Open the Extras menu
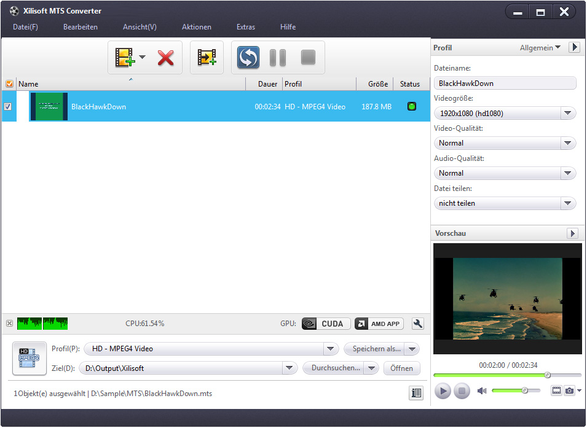Screen dimensions: 587x428 [246, 27]
